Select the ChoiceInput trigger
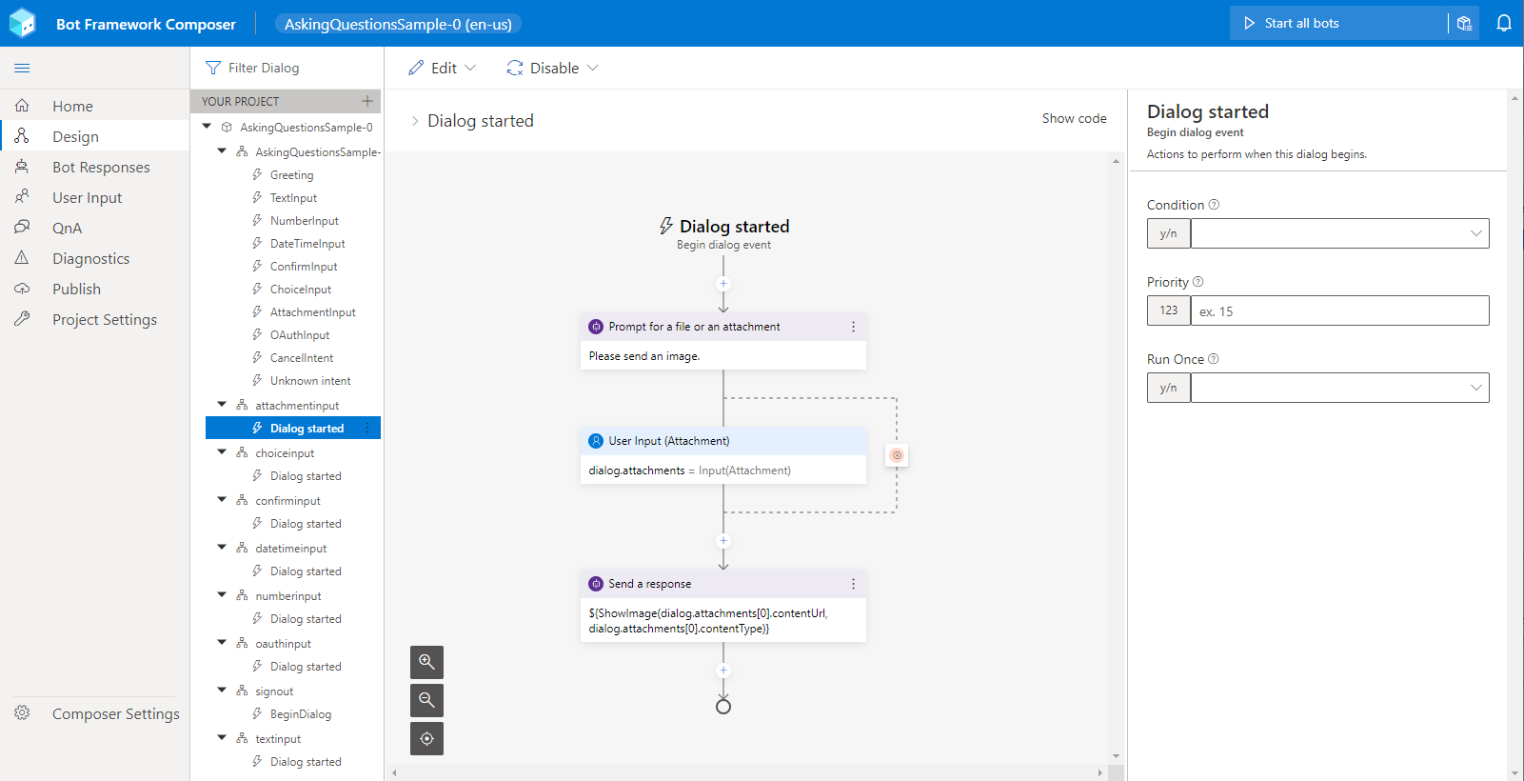Viewport: 1524px width, 781px height. coord(301,290)
